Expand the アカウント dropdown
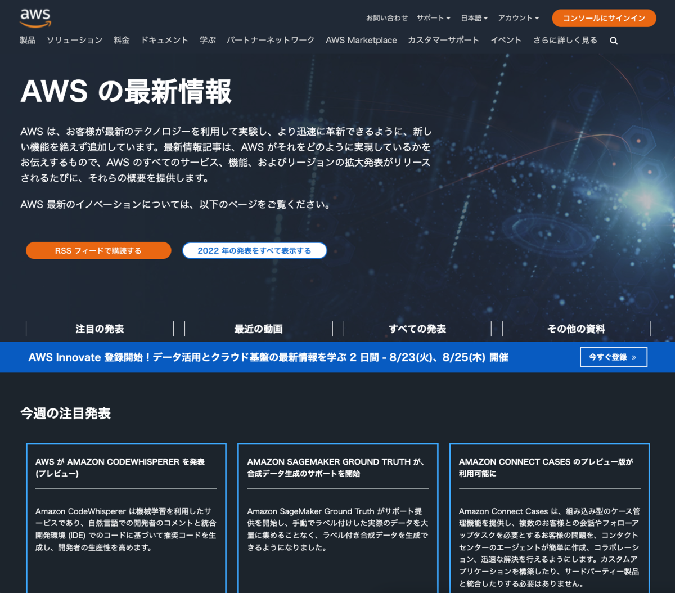 [x=518, y=18]
